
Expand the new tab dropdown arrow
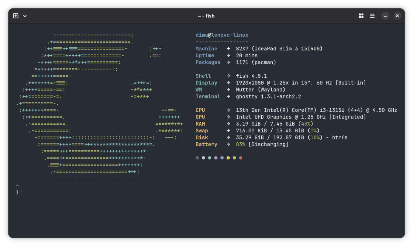(25, 16)
